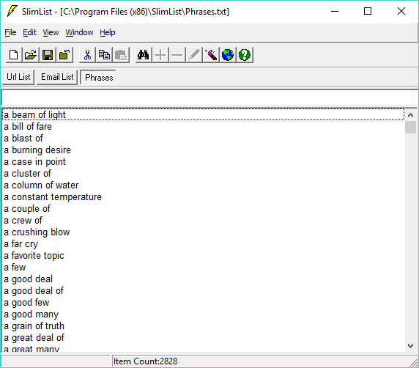Click the scrollbar up arrow
This screenshot has width=419, height=368.
411,115
